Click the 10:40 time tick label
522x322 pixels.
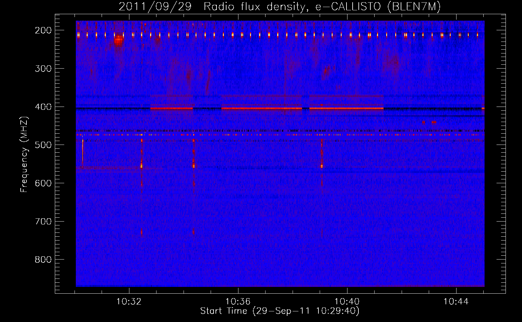click(x=347, y=302)
